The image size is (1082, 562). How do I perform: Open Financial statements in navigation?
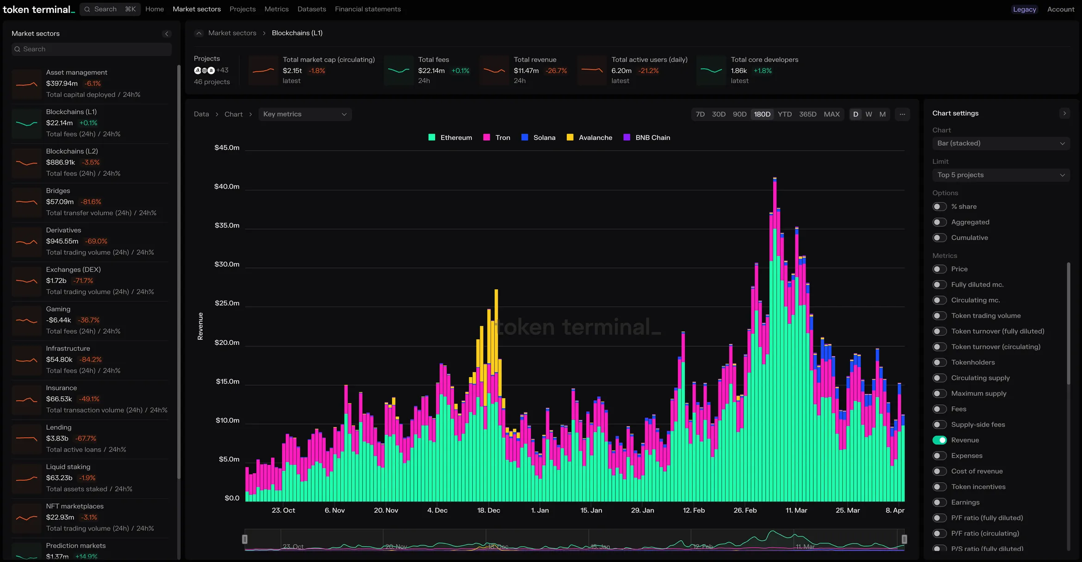[368, 9]
